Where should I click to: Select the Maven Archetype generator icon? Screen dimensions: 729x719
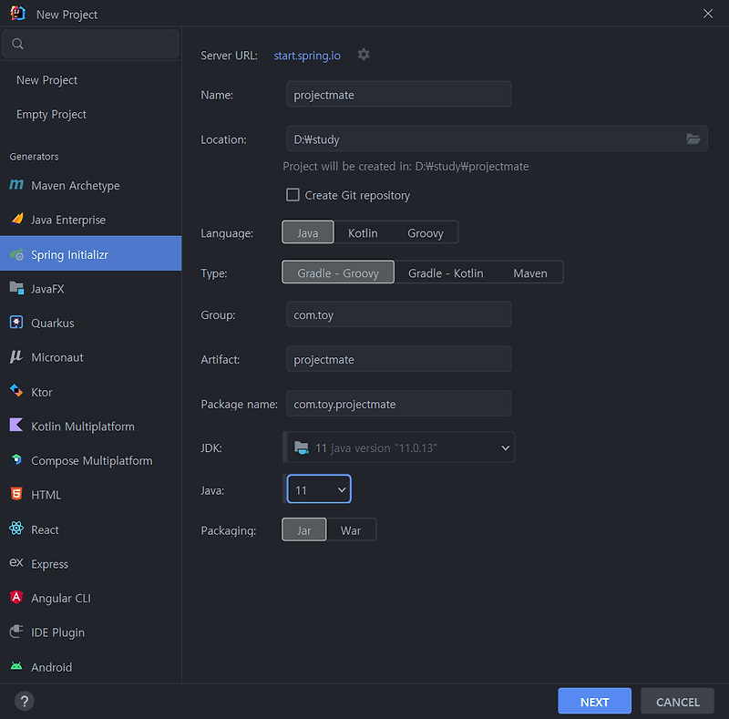click(x=16, y=185)
